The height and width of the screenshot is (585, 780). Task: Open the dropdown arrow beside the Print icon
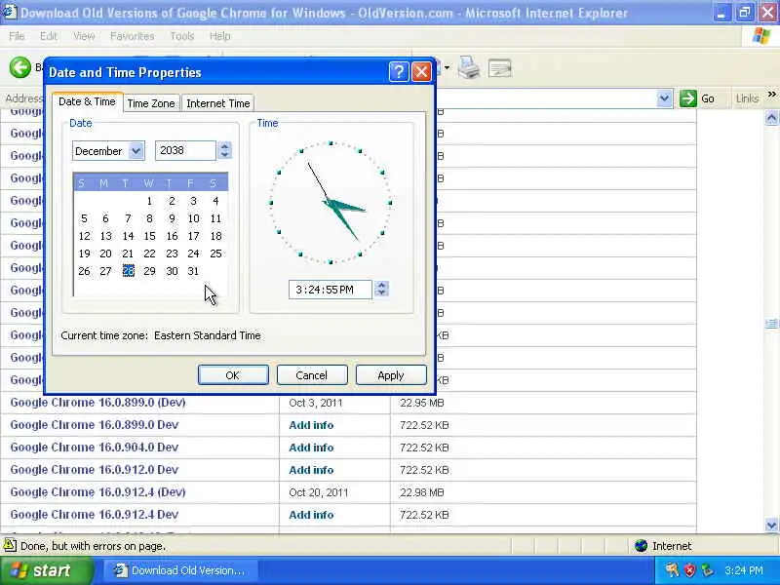447,68
